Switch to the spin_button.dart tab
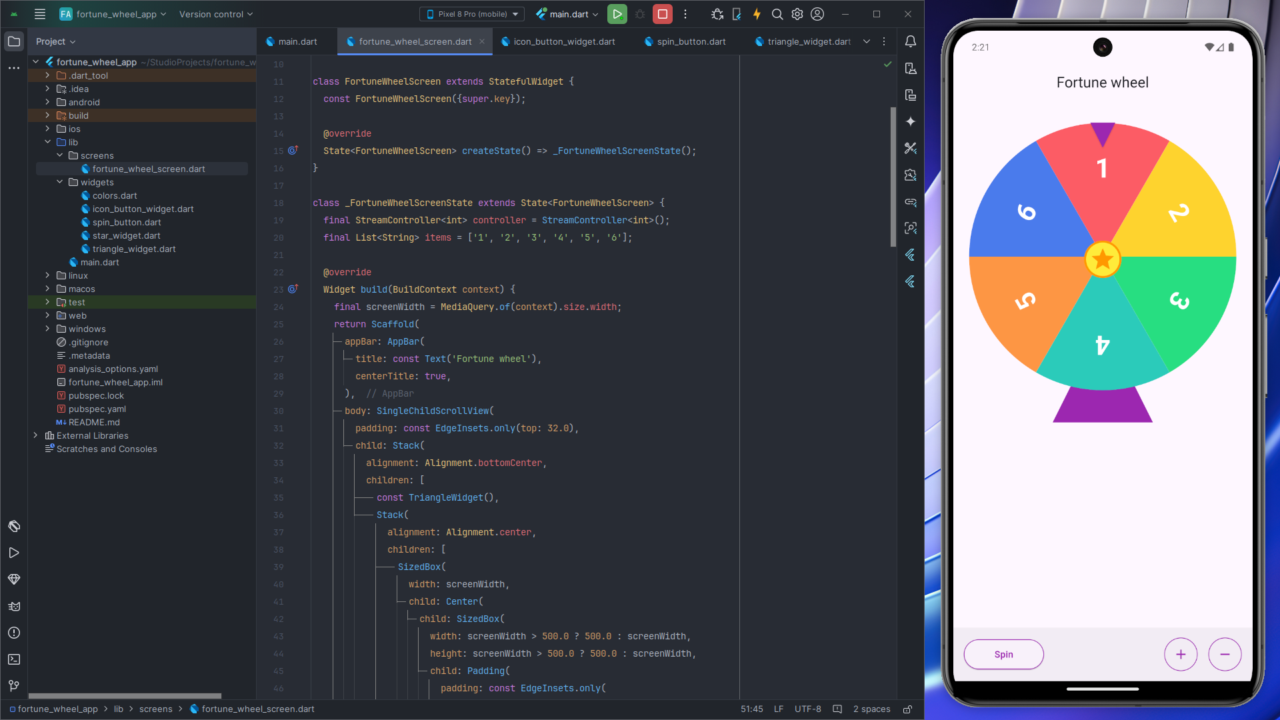 [691, 41]
